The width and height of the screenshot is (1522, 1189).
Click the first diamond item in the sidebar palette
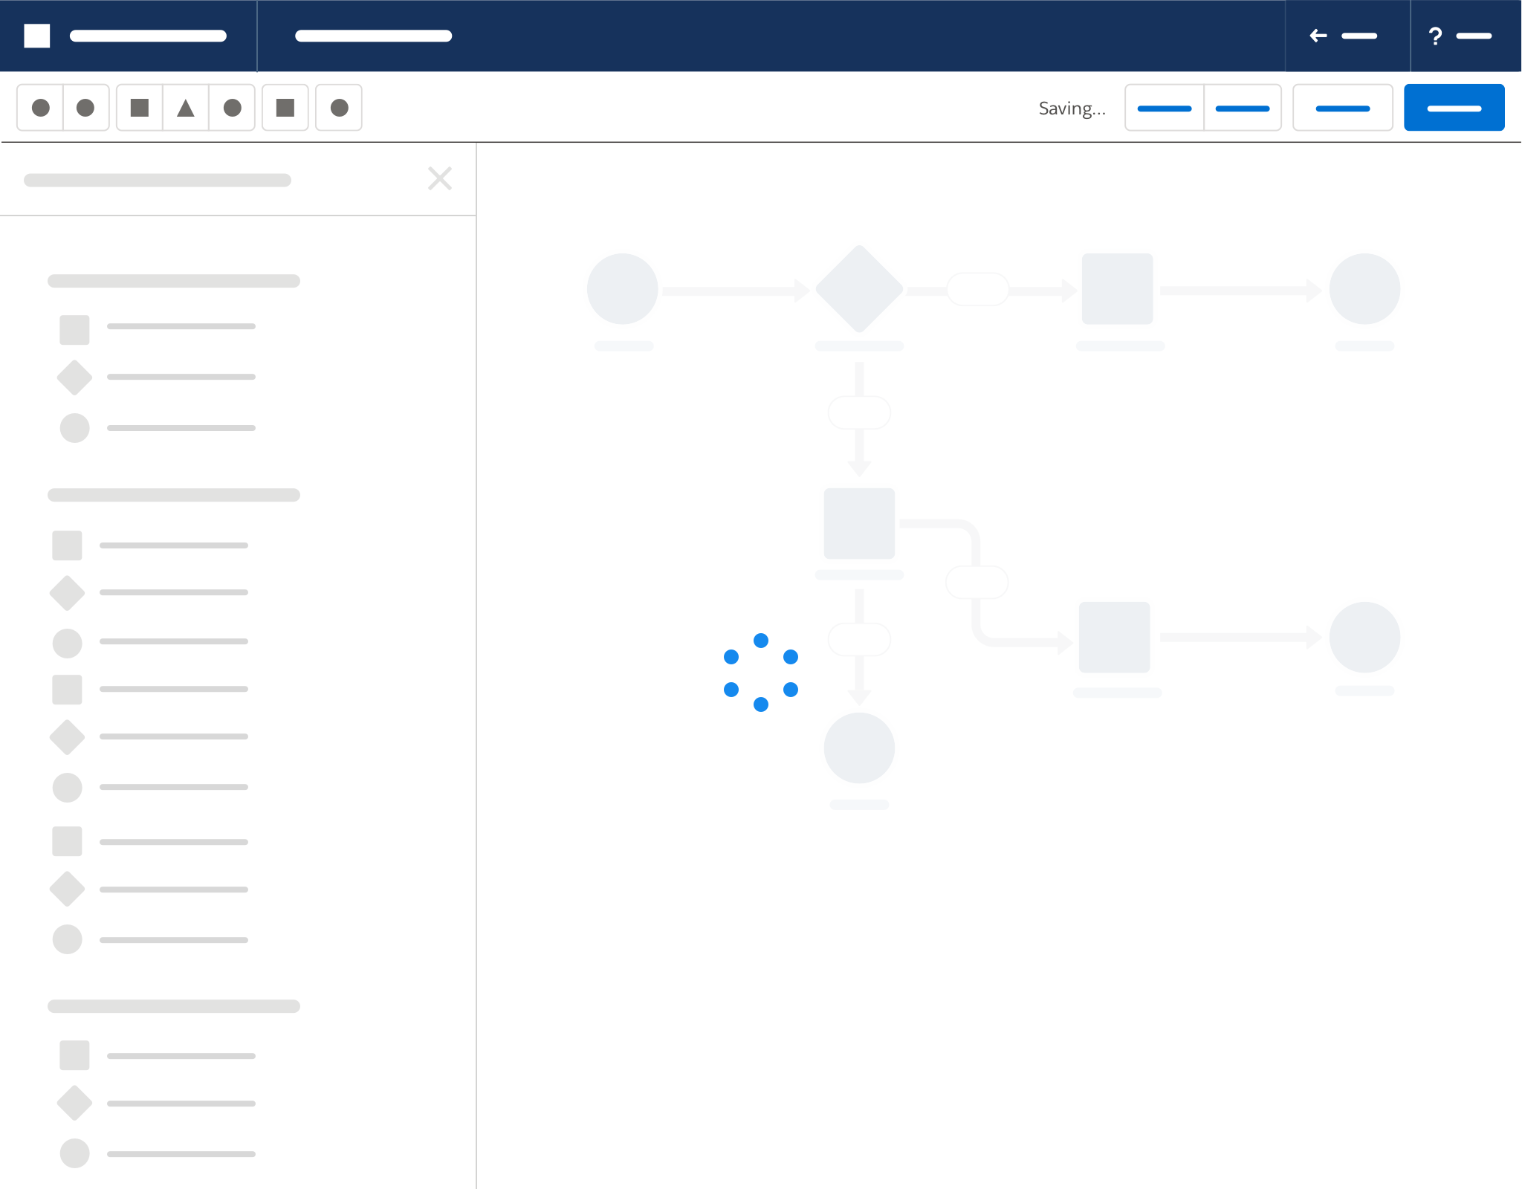(x=74, y=378)
